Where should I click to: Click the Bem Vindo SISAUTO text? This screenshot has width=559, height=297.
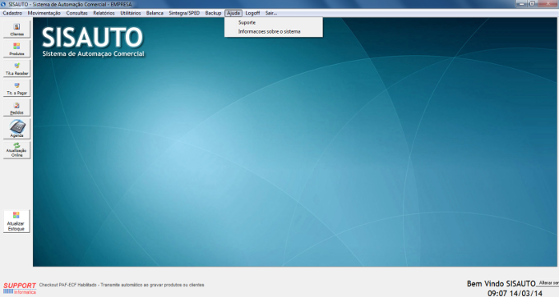tap(501, 284)
